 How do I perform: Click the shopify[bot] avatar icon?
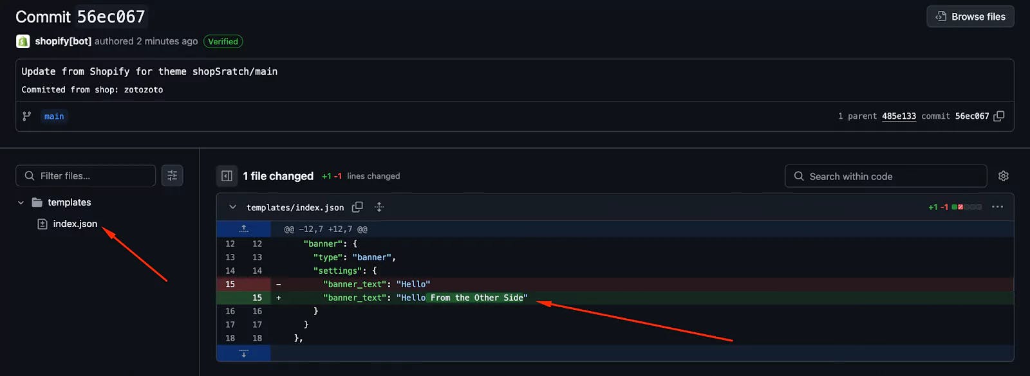[23, 41]
